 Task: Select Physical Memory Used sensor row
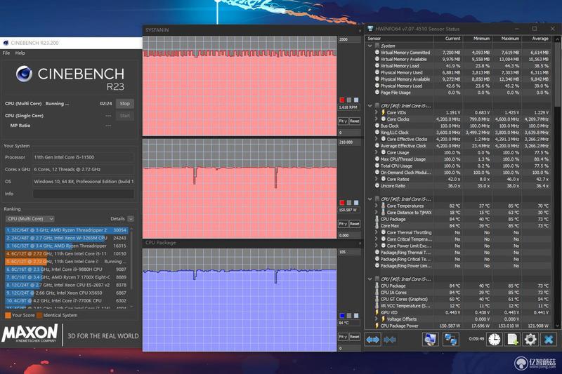(459, 73)
